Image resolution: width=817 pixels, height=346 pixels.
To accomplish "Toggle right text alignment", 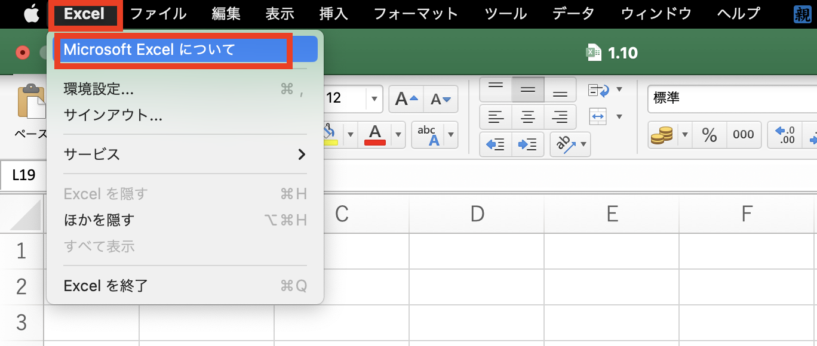I will [560, 117].
